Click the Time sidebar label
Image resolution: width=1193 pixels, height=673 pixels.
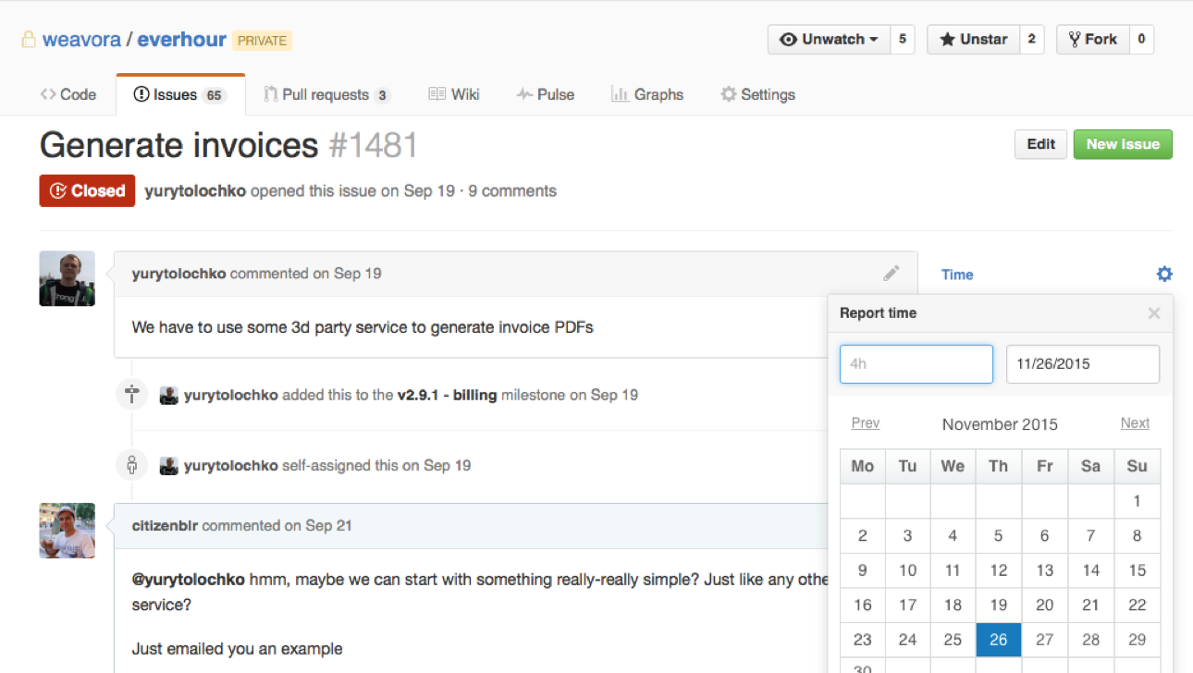tap(957, 275)
